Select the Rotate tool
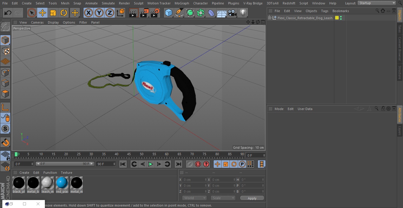Viewport: 403px width, 208px height. pyautogui.click(x=64, y=13)
